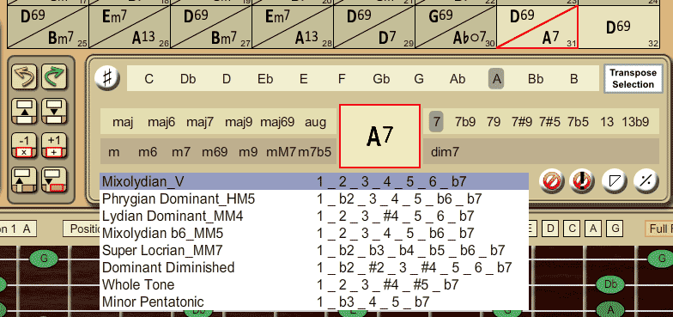Select root note Eb
Screen dimensions: 673x317
coord(265,79)
